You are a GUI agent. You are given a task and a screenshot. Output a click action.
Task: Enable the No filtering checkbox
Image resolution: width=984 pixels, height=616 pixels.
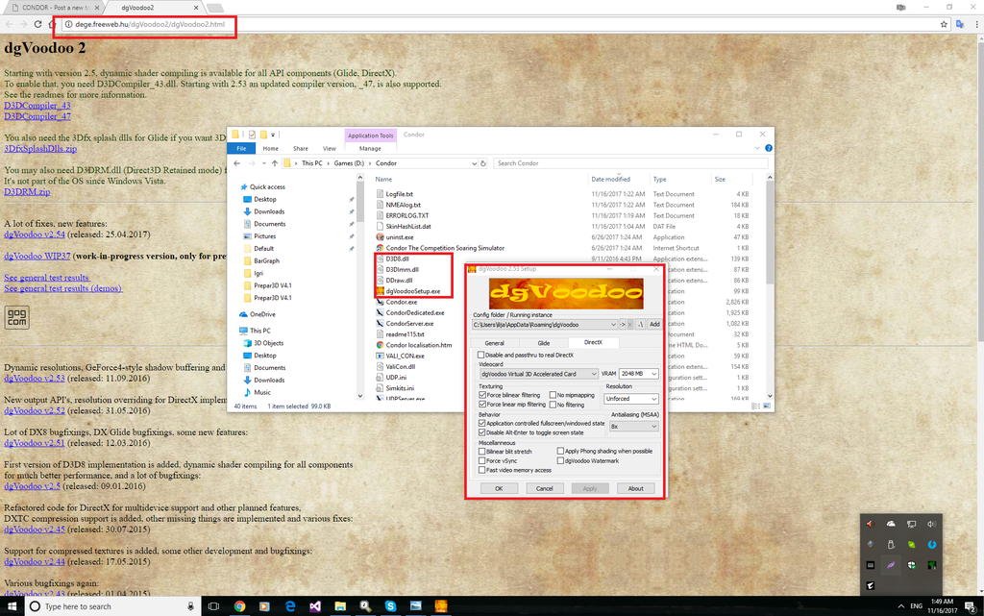(x=553, y=405)
